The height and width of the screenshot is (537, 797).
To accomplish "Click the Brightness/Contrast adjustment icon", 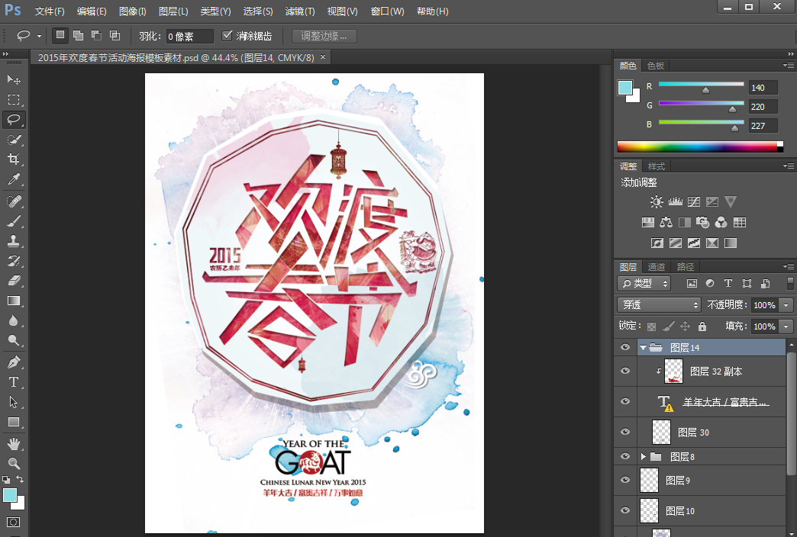I will (x=657, y=201).
